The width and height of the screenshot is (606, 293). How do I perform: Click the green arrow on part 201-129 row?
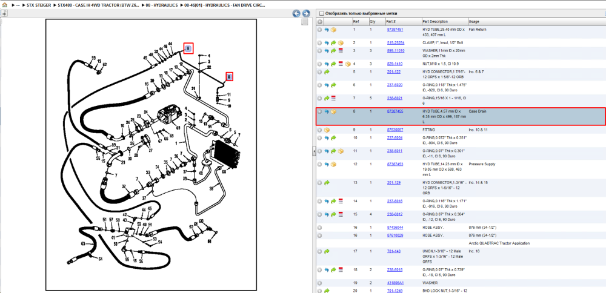coord(327,182)
